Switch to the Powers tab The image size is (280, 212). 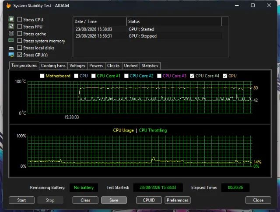96,66
